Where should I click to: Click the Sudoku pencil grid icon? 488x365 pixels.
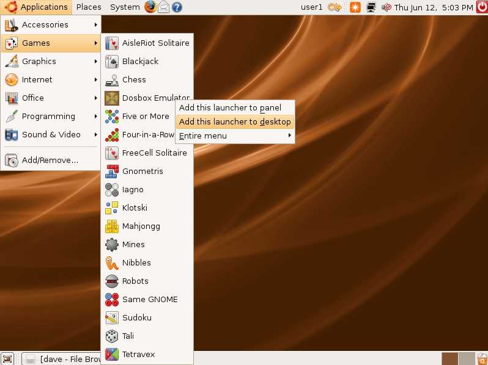pos(111,318)
